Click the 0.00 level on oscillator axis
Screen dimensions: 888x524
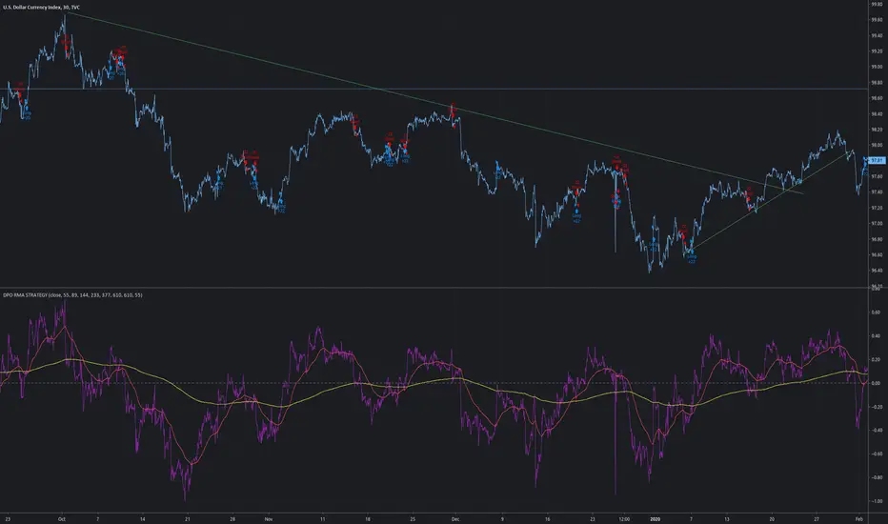tap(877, 384)
